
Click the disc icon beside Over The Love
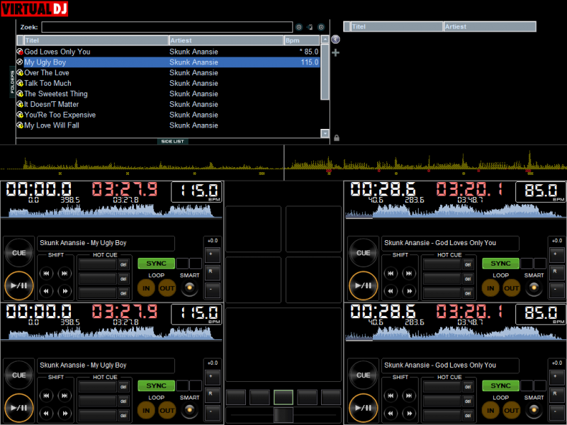pos(21,73)
